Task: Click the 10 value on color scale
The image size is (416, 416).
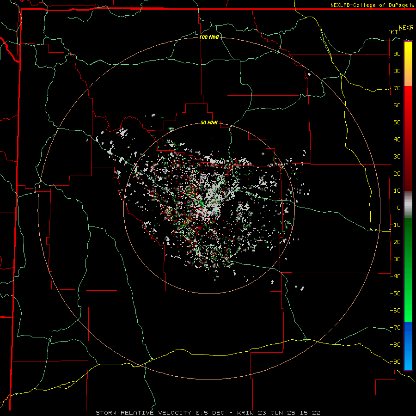Action: click(x=397, y=191)
